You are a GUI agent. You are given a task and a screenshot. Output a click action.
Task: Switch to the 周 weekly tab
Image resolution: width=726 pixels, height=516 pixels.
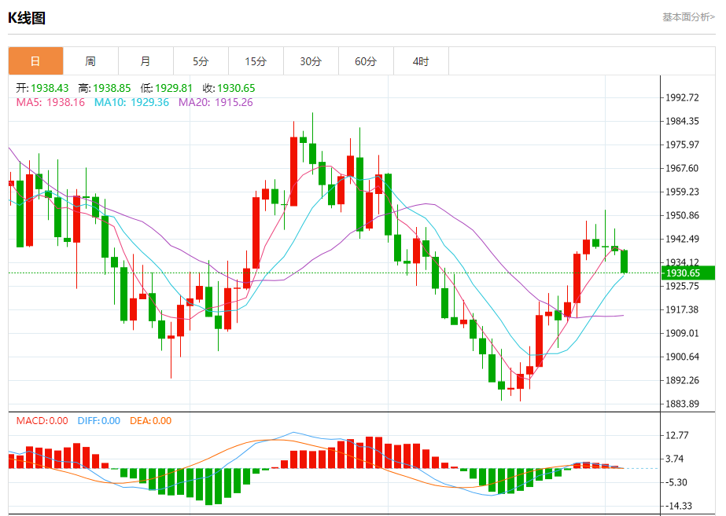pyautogui.click(x=90, y=61)
